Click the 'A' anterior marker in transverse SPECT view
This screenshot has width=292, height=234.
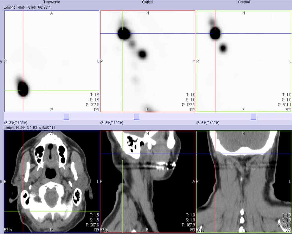point(52,13)
